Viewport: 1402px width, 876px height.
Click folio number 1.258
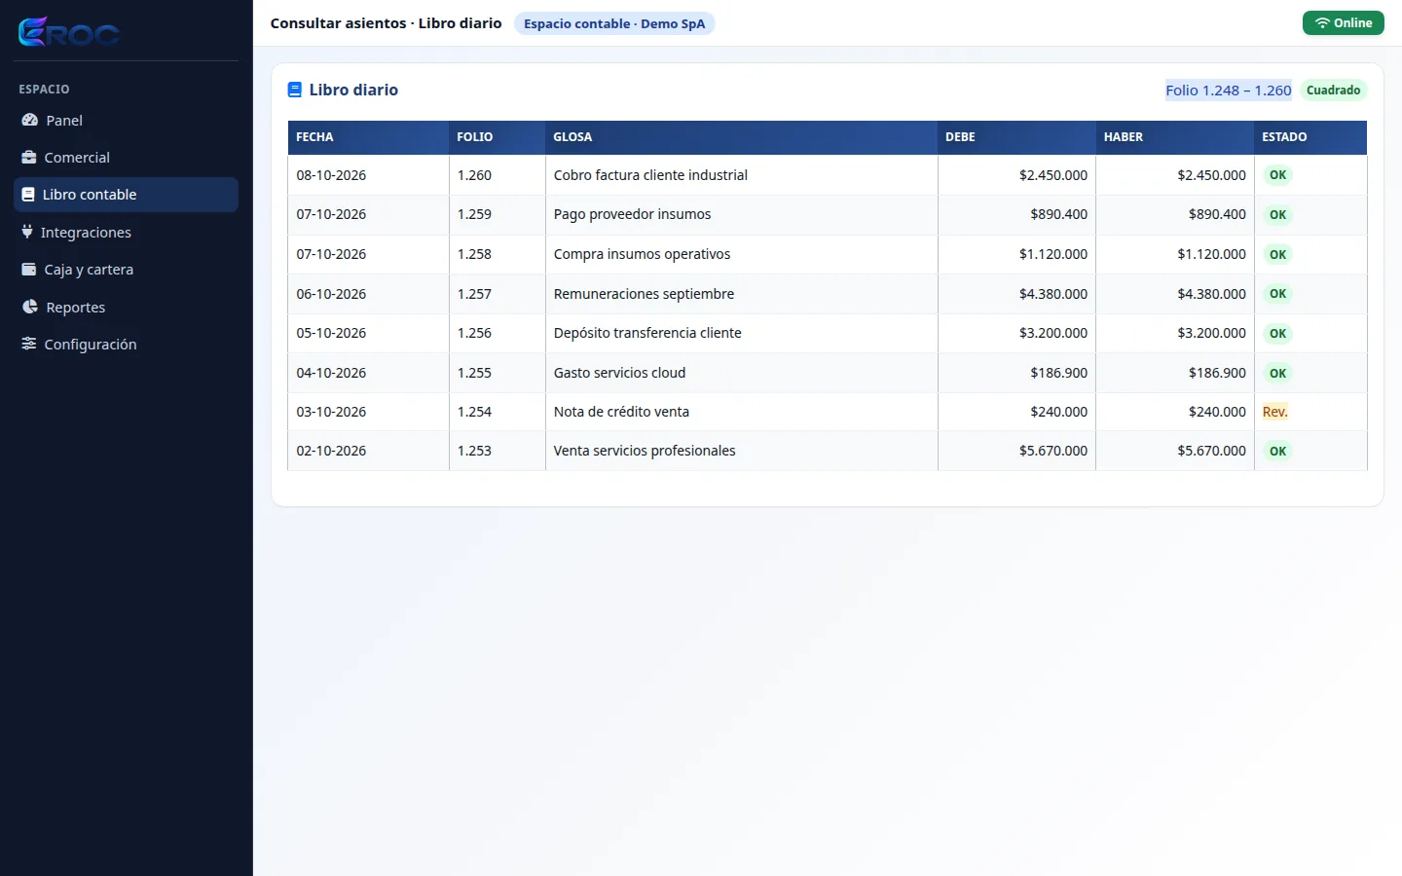click(474, 254)
